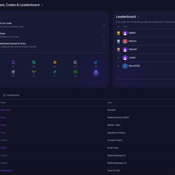Click the gold first-place medal icon
Viewport: 175px width, 175px height.
click(119, 33)
